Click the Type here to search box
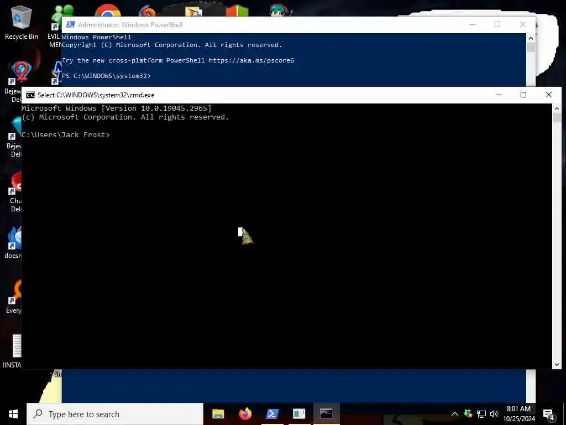This screenshot has height=425, width=566. (x=115, y=414)
